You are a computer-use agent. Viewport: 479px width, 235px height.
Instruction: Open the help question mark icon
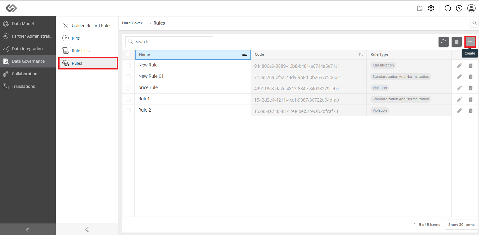point(459,8)
